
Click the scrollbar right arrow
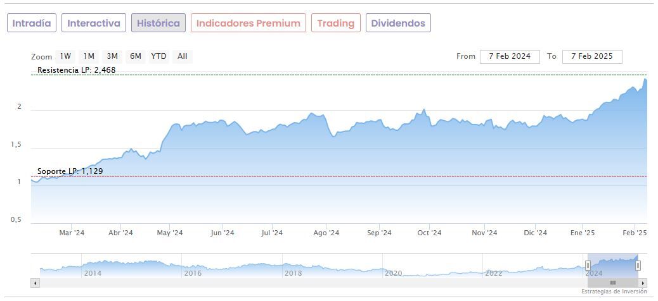click(x=643, y=283)
